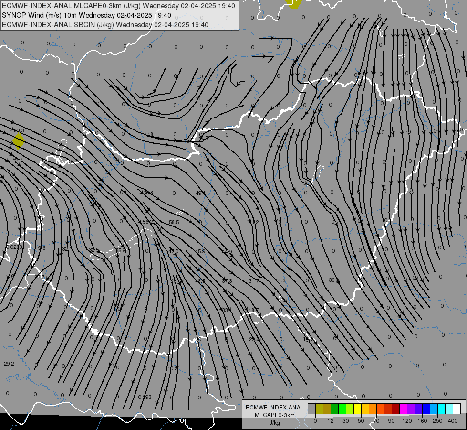Pick the dark green legend swatch after 12
Image resolution: width=467 pixels, height=430 pixels.
tap(334, 409)
